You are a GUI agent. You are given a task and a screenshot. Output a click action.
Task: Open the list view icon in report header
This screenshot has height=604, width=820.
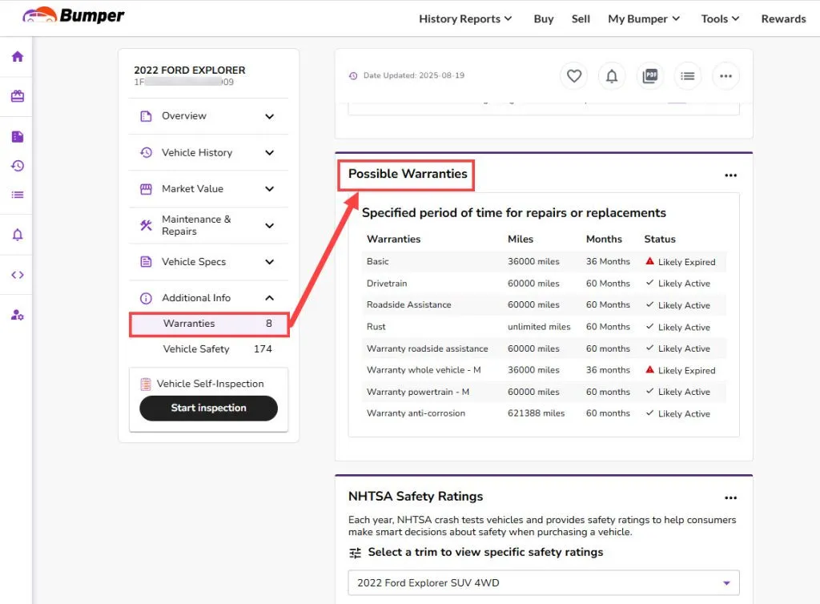click(x=687, y=76)
